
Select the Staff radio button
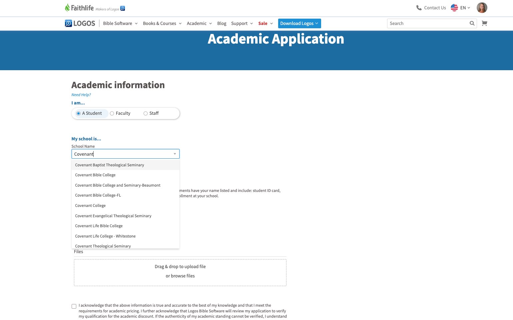(x=146, y=113)
